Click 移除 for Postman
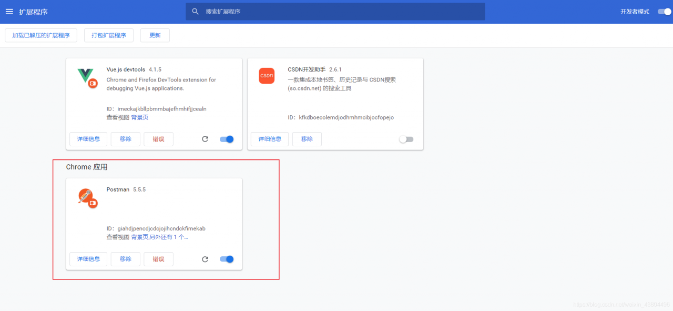The height and width of the screenshot is (311, 673). pos(126,259)
